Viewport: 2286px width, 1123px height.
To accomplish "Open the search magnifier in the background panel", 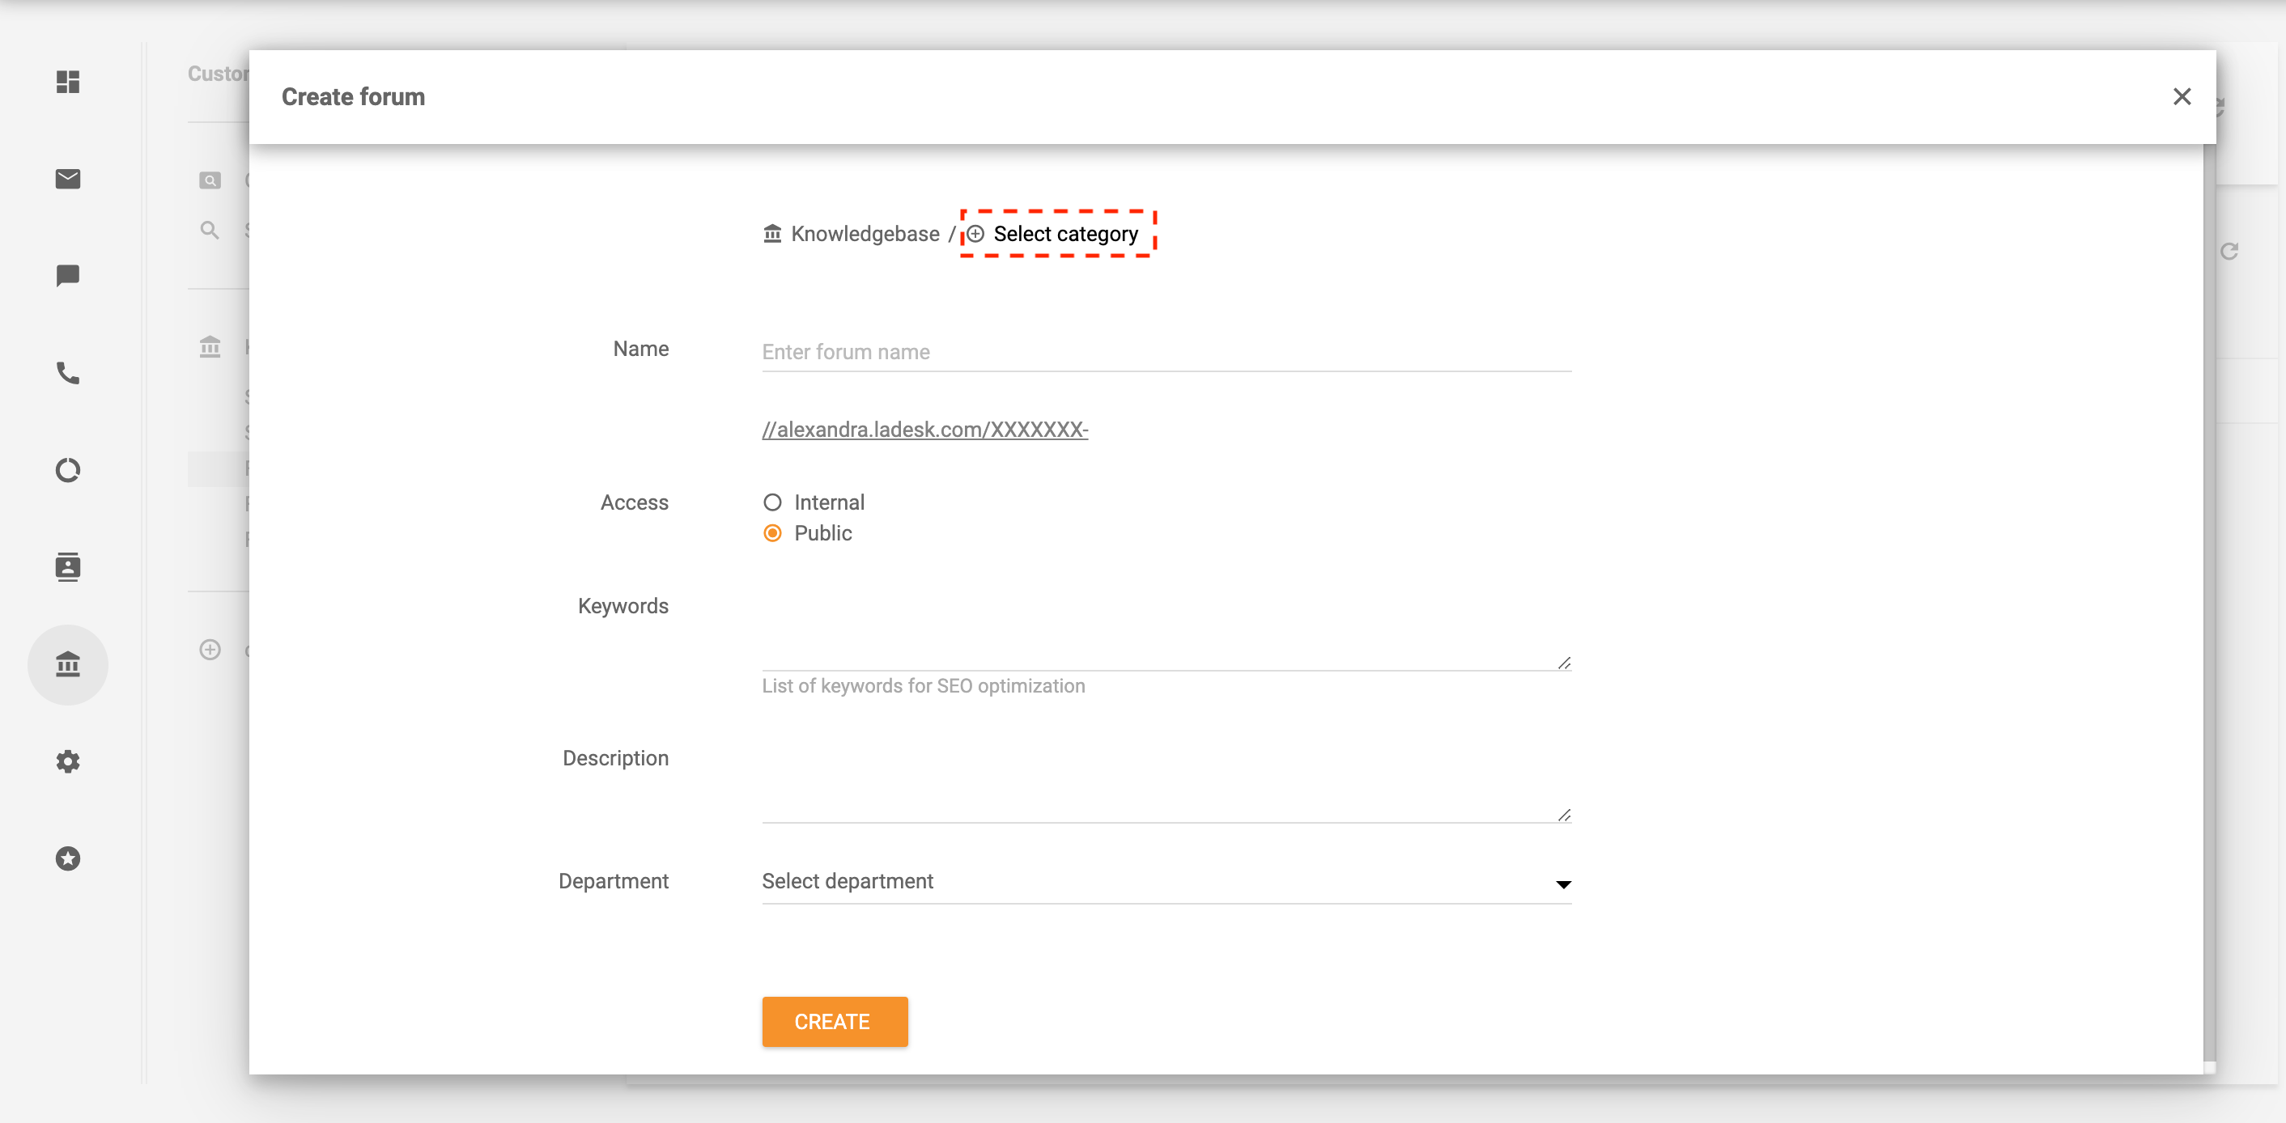I will 210,230.
